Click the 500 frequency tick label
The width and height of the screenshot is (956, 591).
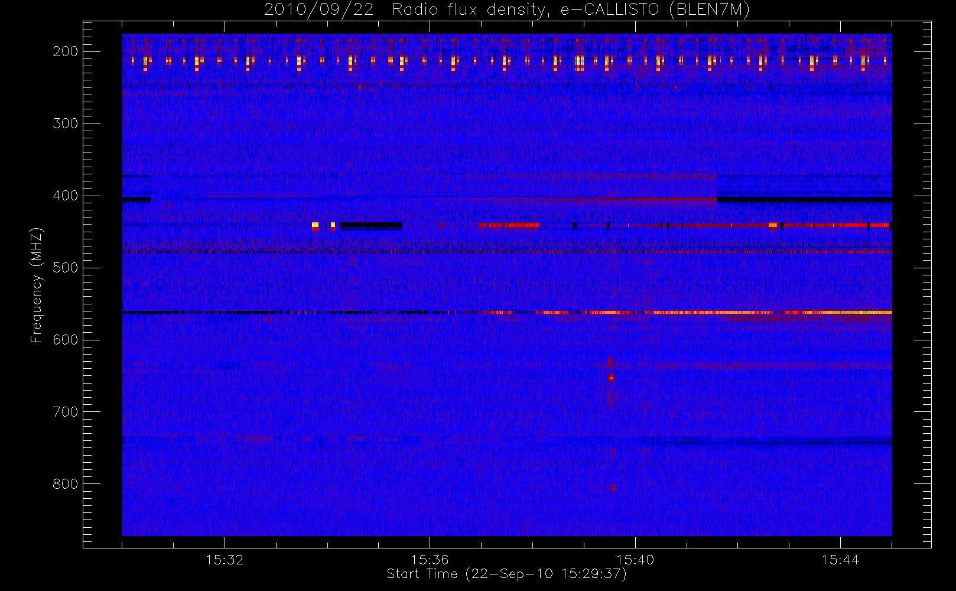click(x=65, y=268)
